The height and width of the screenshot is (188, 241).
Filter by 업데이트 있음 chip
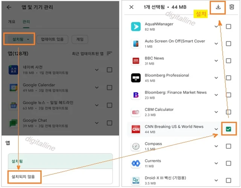52,39
